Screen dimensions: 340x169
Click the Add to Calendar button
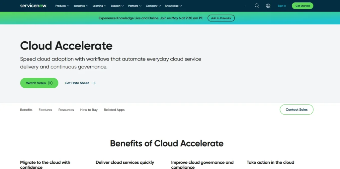point(221,18)
